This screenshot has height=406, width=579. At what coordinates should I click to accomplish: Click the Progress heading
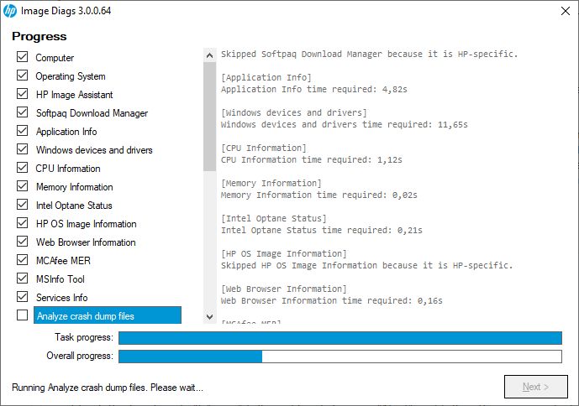coord(39,37)
